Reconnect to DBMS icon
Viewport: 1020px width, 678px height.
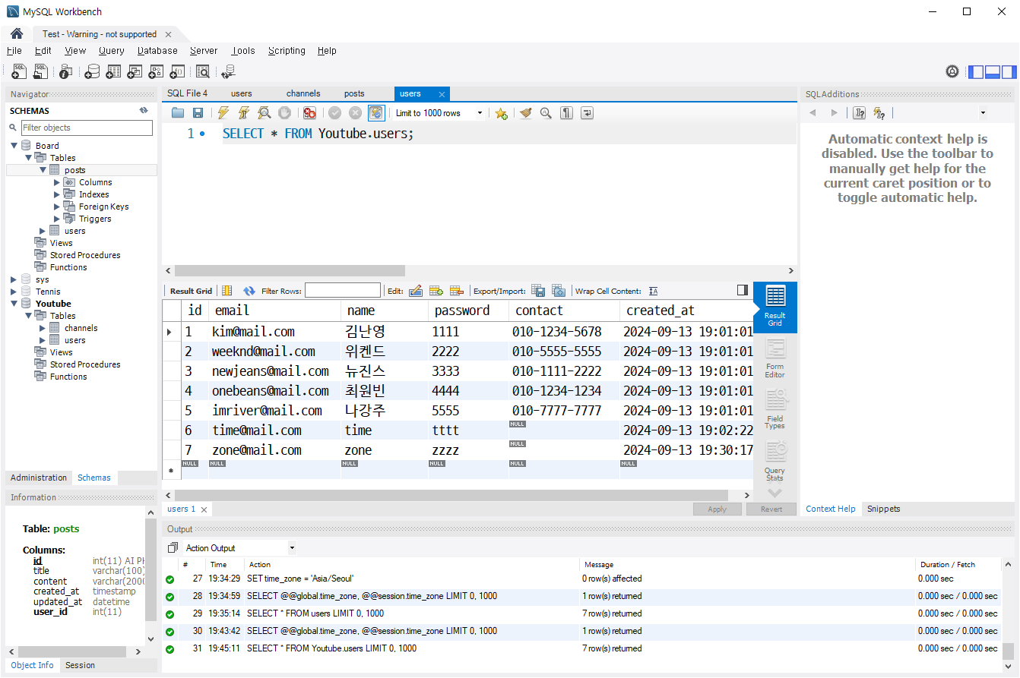pos(228,71)
